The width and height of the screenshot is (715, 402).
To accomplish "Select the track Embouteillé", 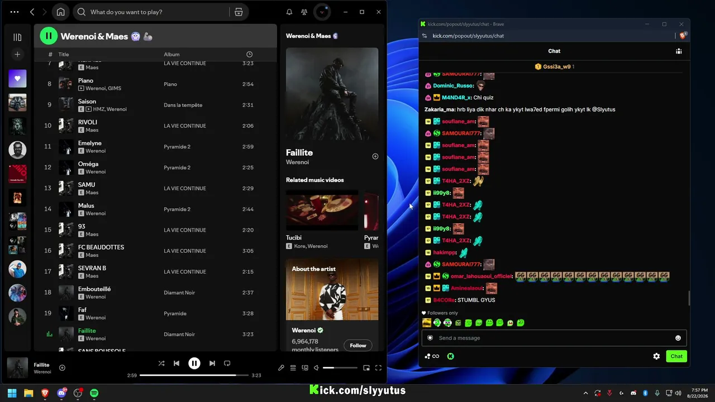I will 155,293.
